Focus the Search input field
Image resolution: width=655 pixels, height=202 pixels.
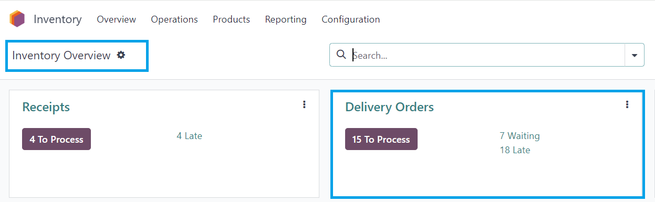tap(487, 55)
